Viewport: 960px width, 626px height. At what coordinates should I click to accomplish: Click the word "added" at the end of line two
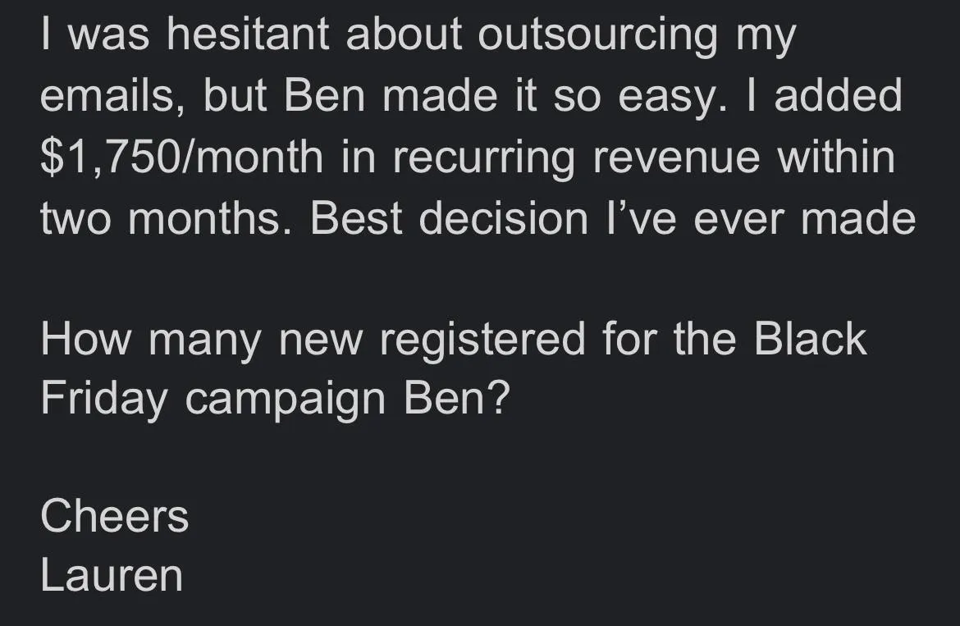click(x=839, y=95)
